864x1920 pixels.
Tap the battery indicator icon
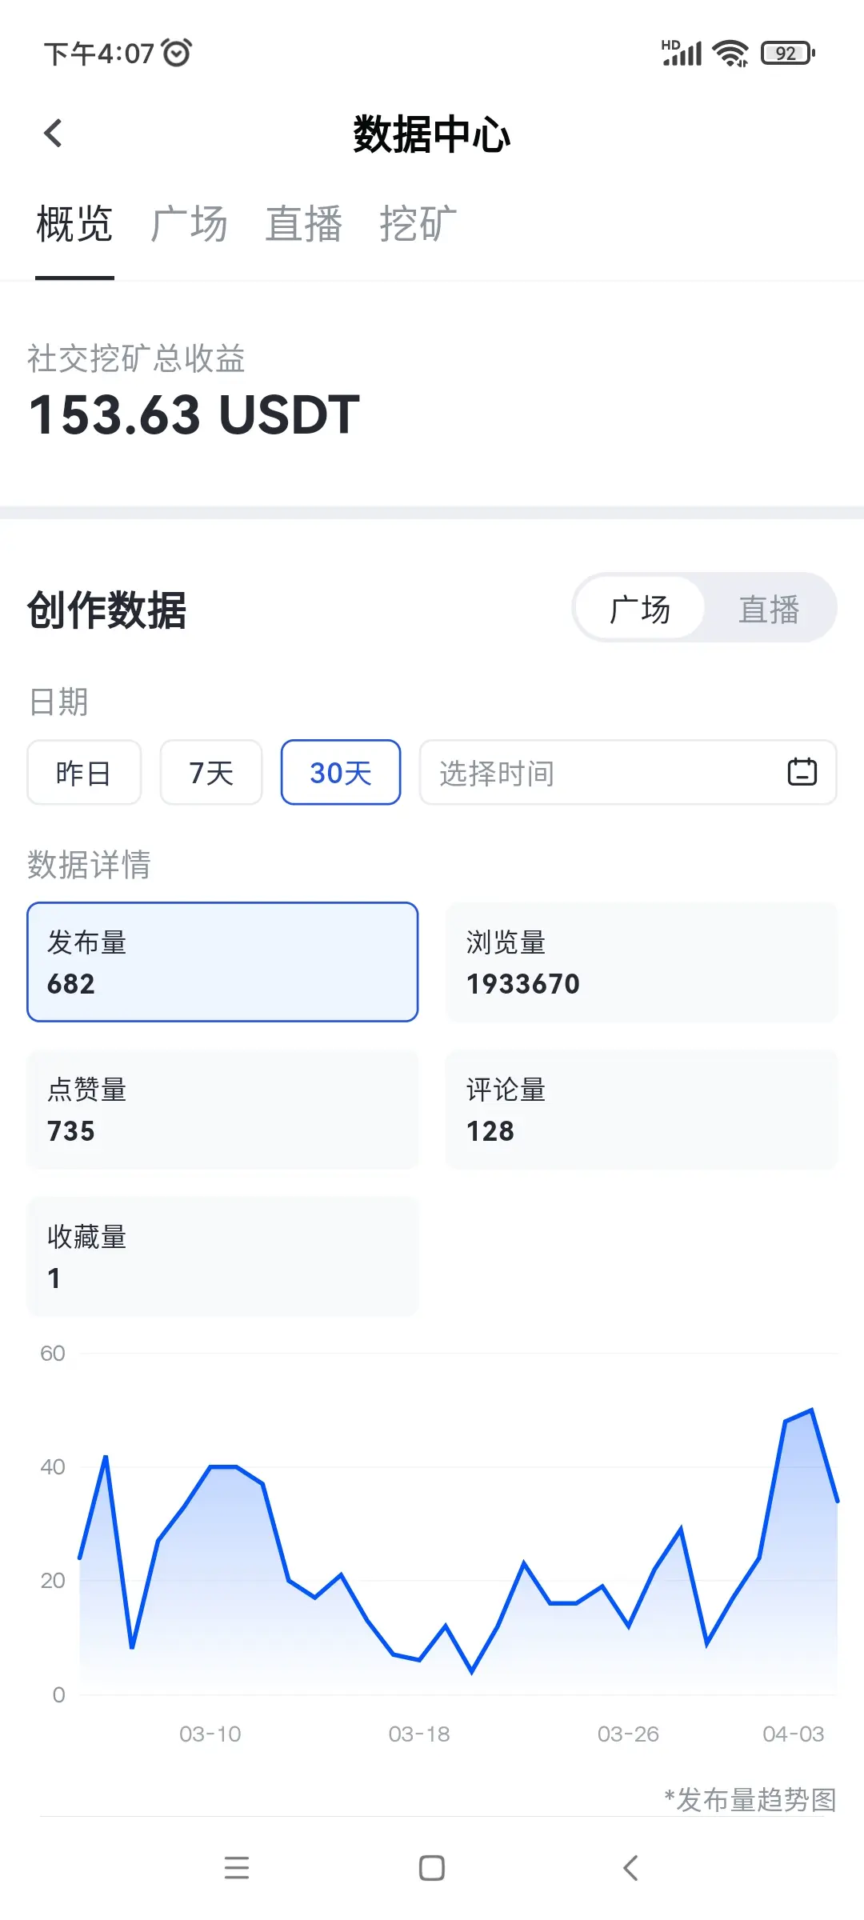(x=787, y=54)
